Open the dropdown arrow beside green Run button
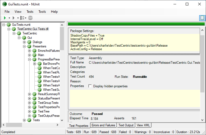The height and width of the screenshot is (135, 206). 9,18
